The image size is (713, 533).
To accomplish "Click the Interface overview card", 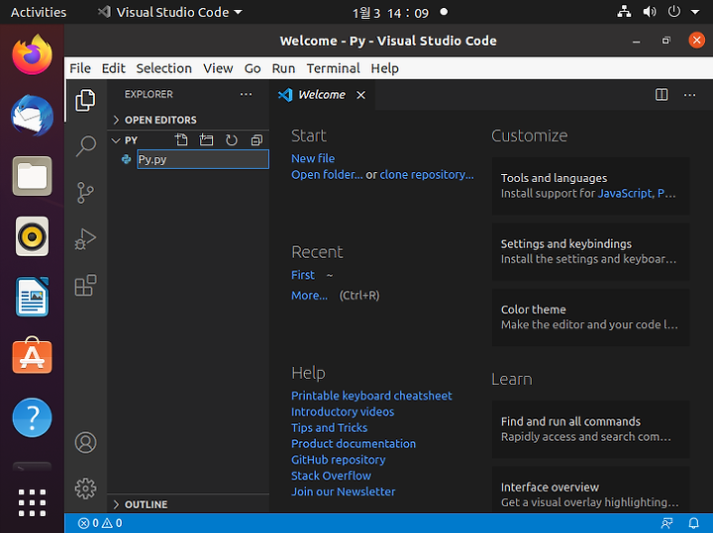I will [590, 489].
